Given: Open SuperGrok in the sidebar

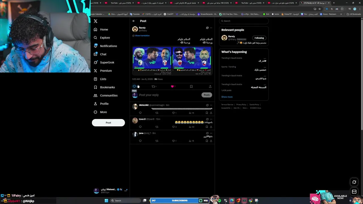Looking at the screenshot, I should (104, 62).
